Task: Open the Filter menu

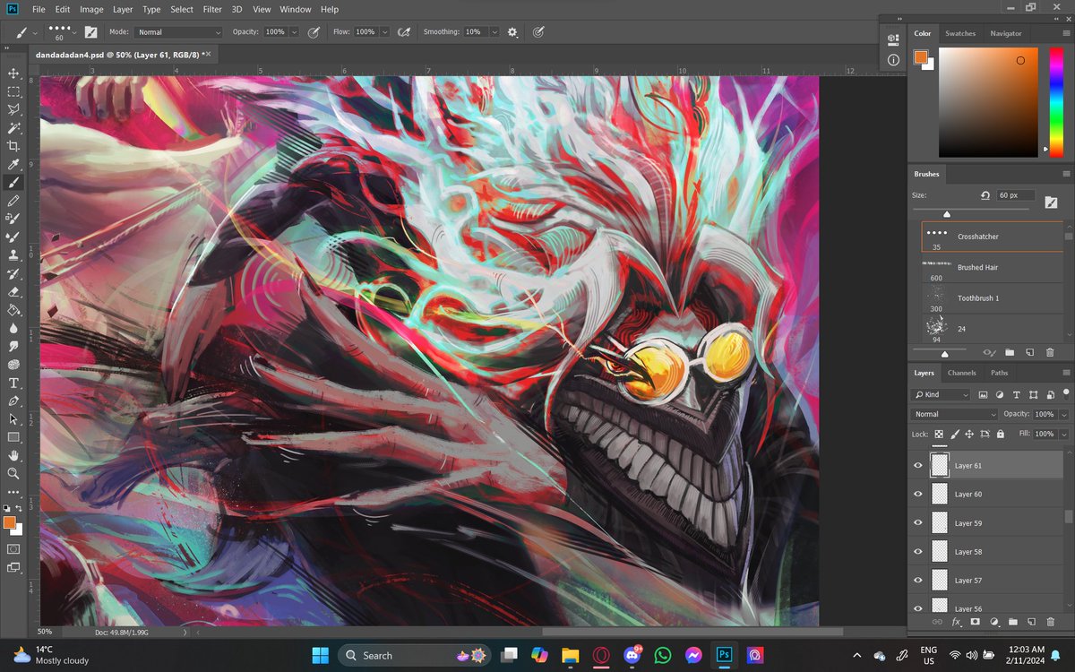Action: 212,9
